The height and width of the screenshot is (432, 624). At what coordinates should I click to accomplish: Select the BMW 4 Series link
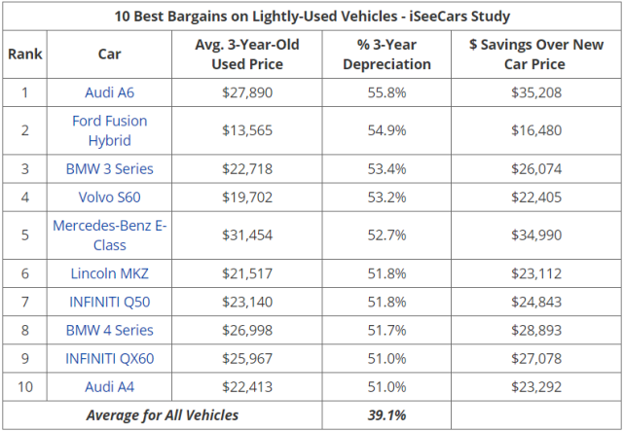point(109,330)
